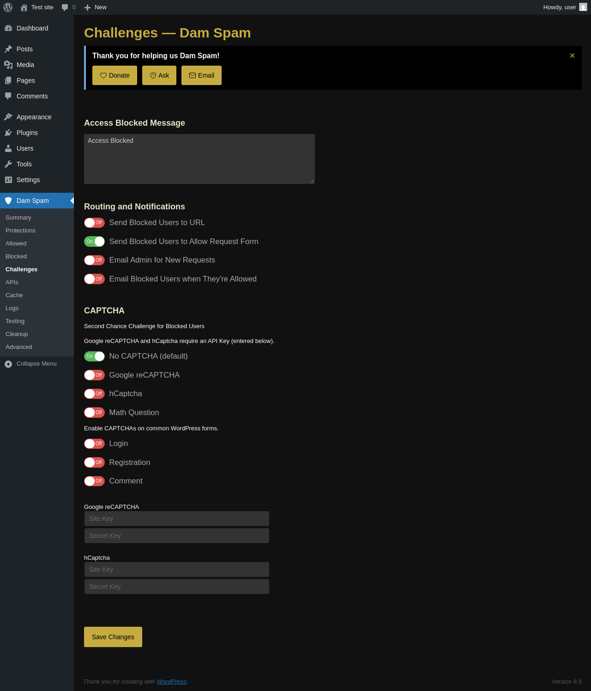
Task: Open Media via its sidebar icon
Action: 8,65
